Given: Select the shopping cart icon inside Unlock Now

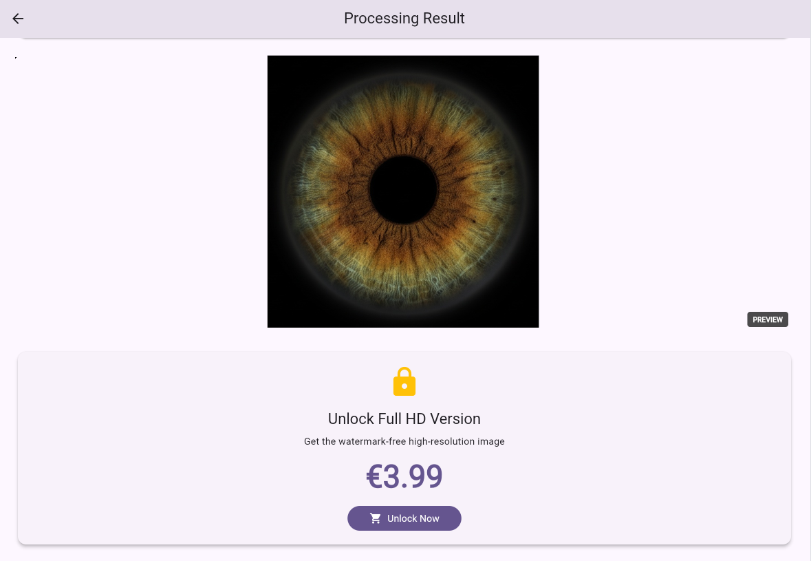Looking at the screenshot, I should (376, 518).
